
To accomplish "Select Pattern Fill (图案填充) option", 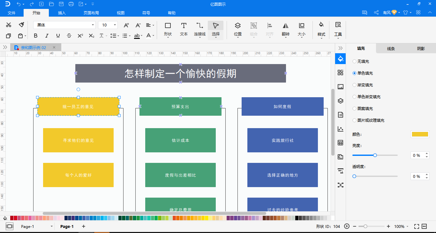I will point(363,108).
